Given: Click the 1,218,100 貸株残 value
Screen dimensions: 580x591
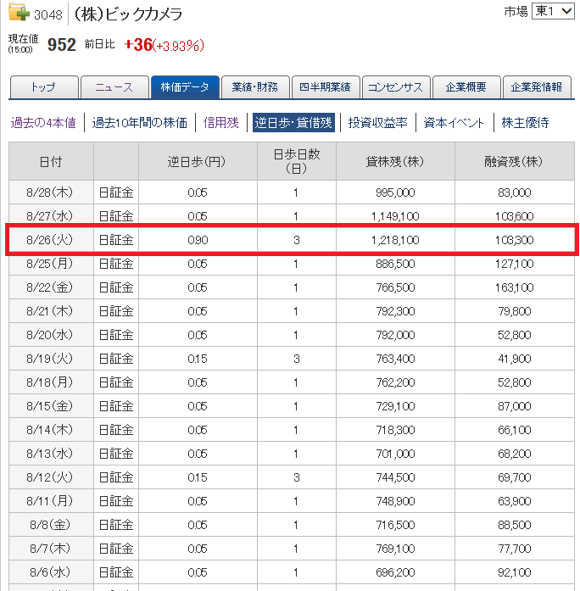Looking at the screenshot, I should click(395, 240).
